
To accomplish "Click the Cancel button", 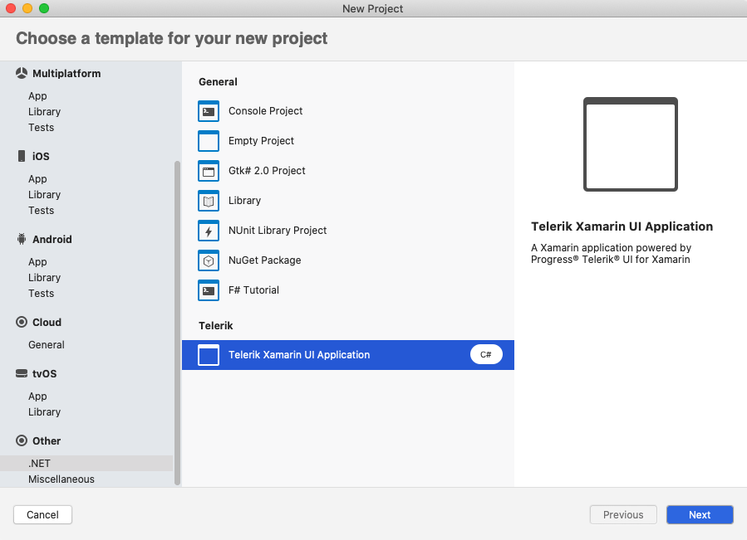I will (42, 515).
